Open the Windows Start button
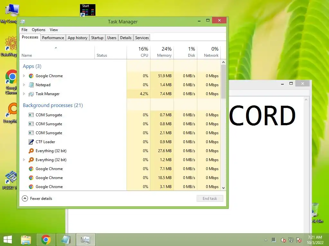329x246 pixels. pyautogui.click(x=8, y=240)
